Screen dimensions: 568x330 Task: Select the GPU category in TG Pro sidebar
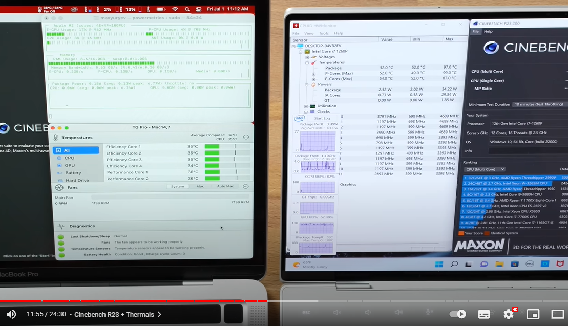click(x=70, y=165)
